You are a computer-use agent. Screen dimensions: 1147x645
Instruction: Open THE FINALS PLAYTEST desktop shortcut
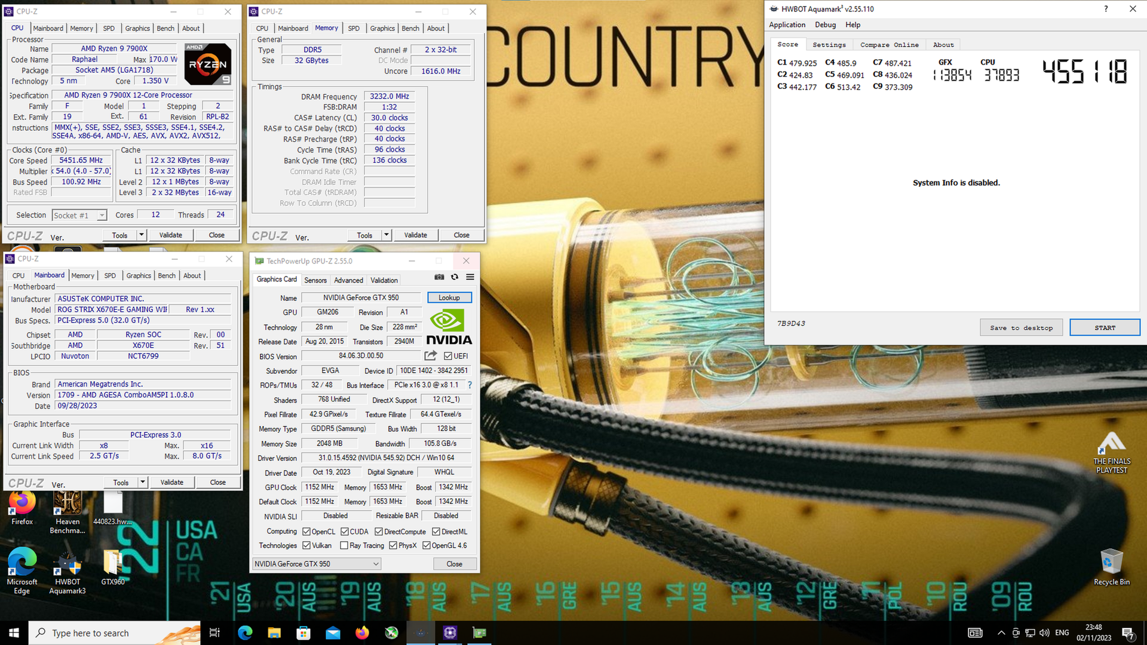point(1112,453)
